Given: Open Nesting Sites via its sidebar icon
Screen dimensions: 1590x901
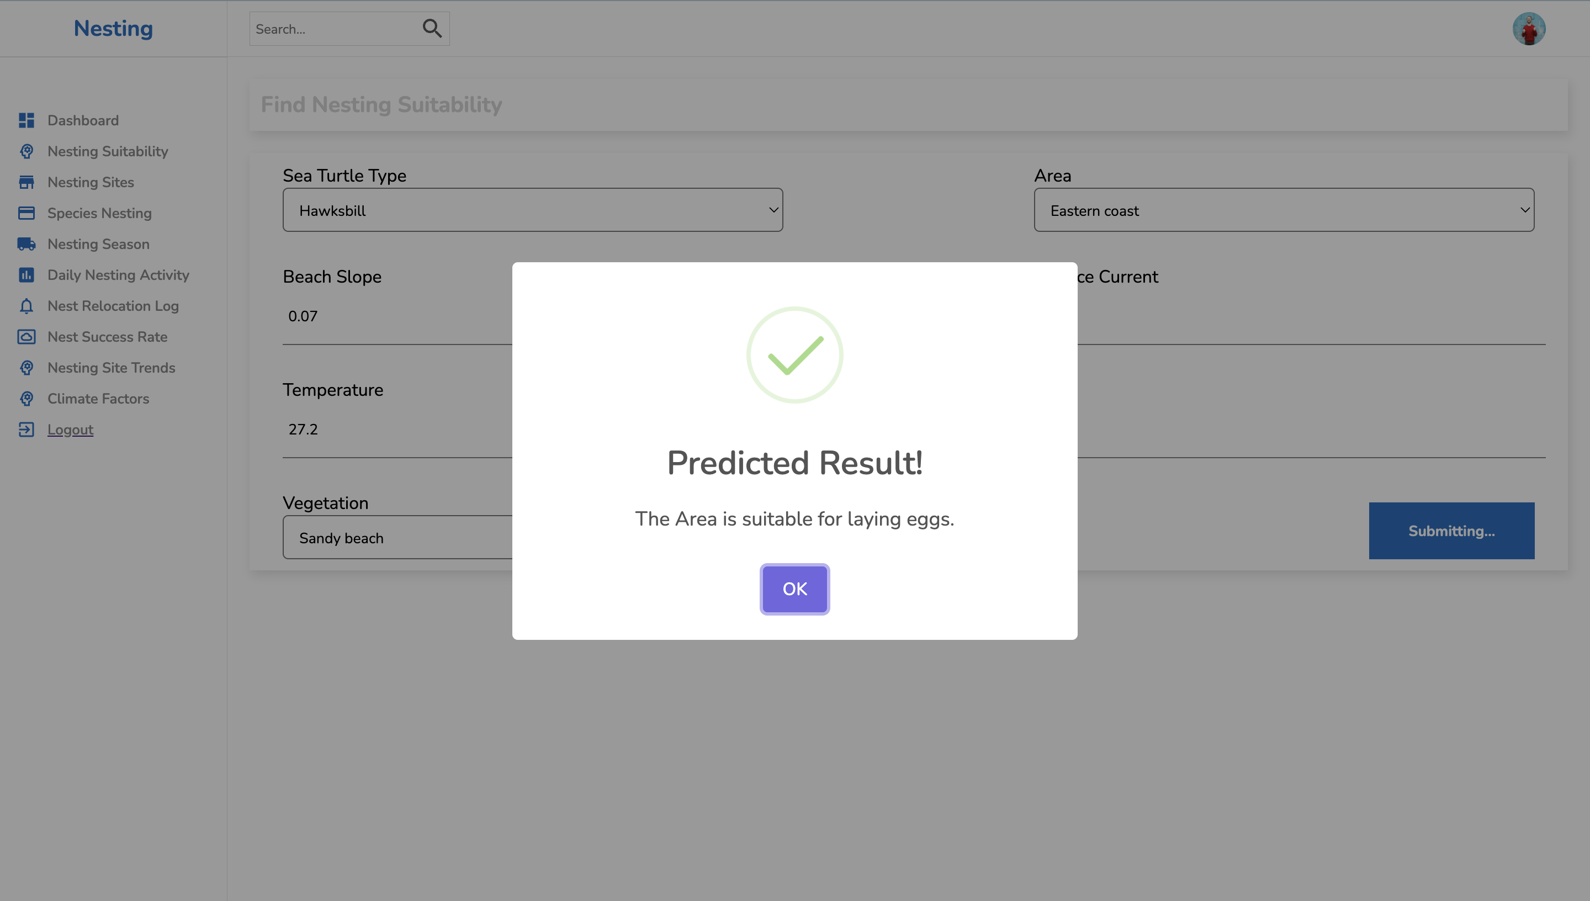Looking at the screenshot, I should 26,182.
